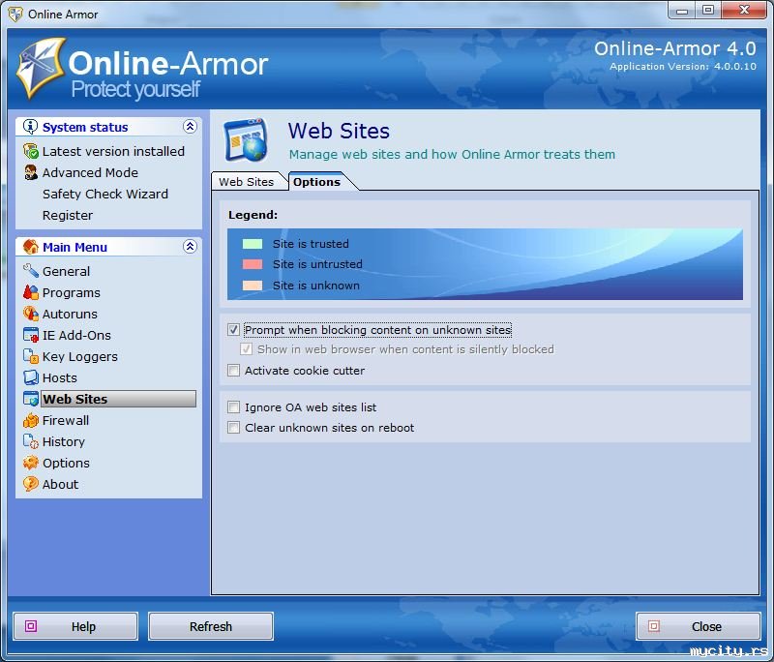Screen dimensions: 774x662
Task: Toggle Show in web browser when silently blocked
Action: [246, 349]
